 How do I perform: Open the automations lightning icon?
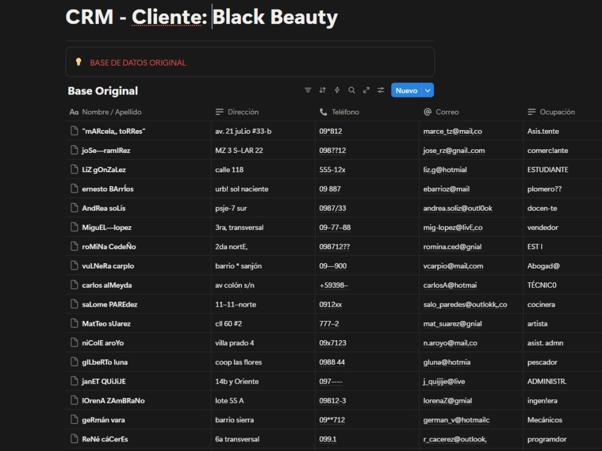pos(337,90)
